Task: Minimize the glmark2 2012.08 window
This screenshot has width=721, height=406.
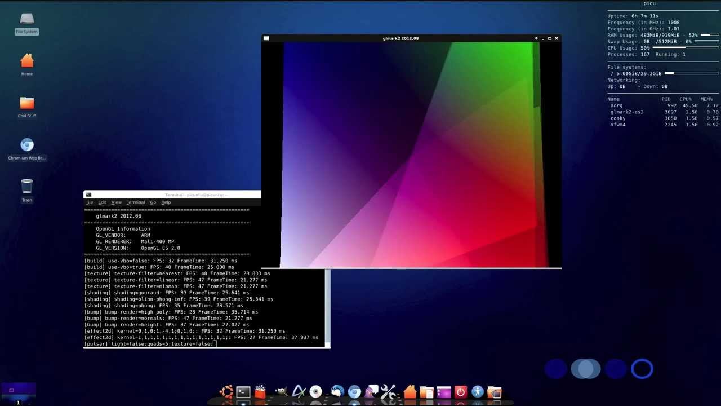Action: tap(543, 38)
